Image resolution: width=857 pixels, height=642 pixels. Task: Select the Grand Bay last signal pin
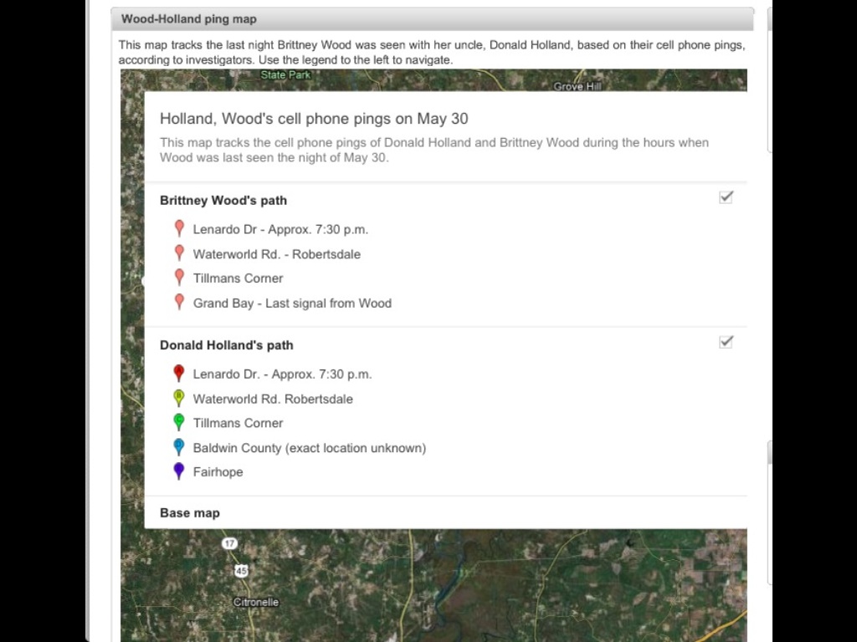(x=179, y=302)
